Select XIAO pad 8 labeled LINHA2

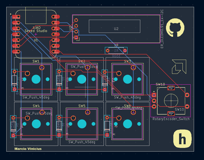(x=56, y=52)
